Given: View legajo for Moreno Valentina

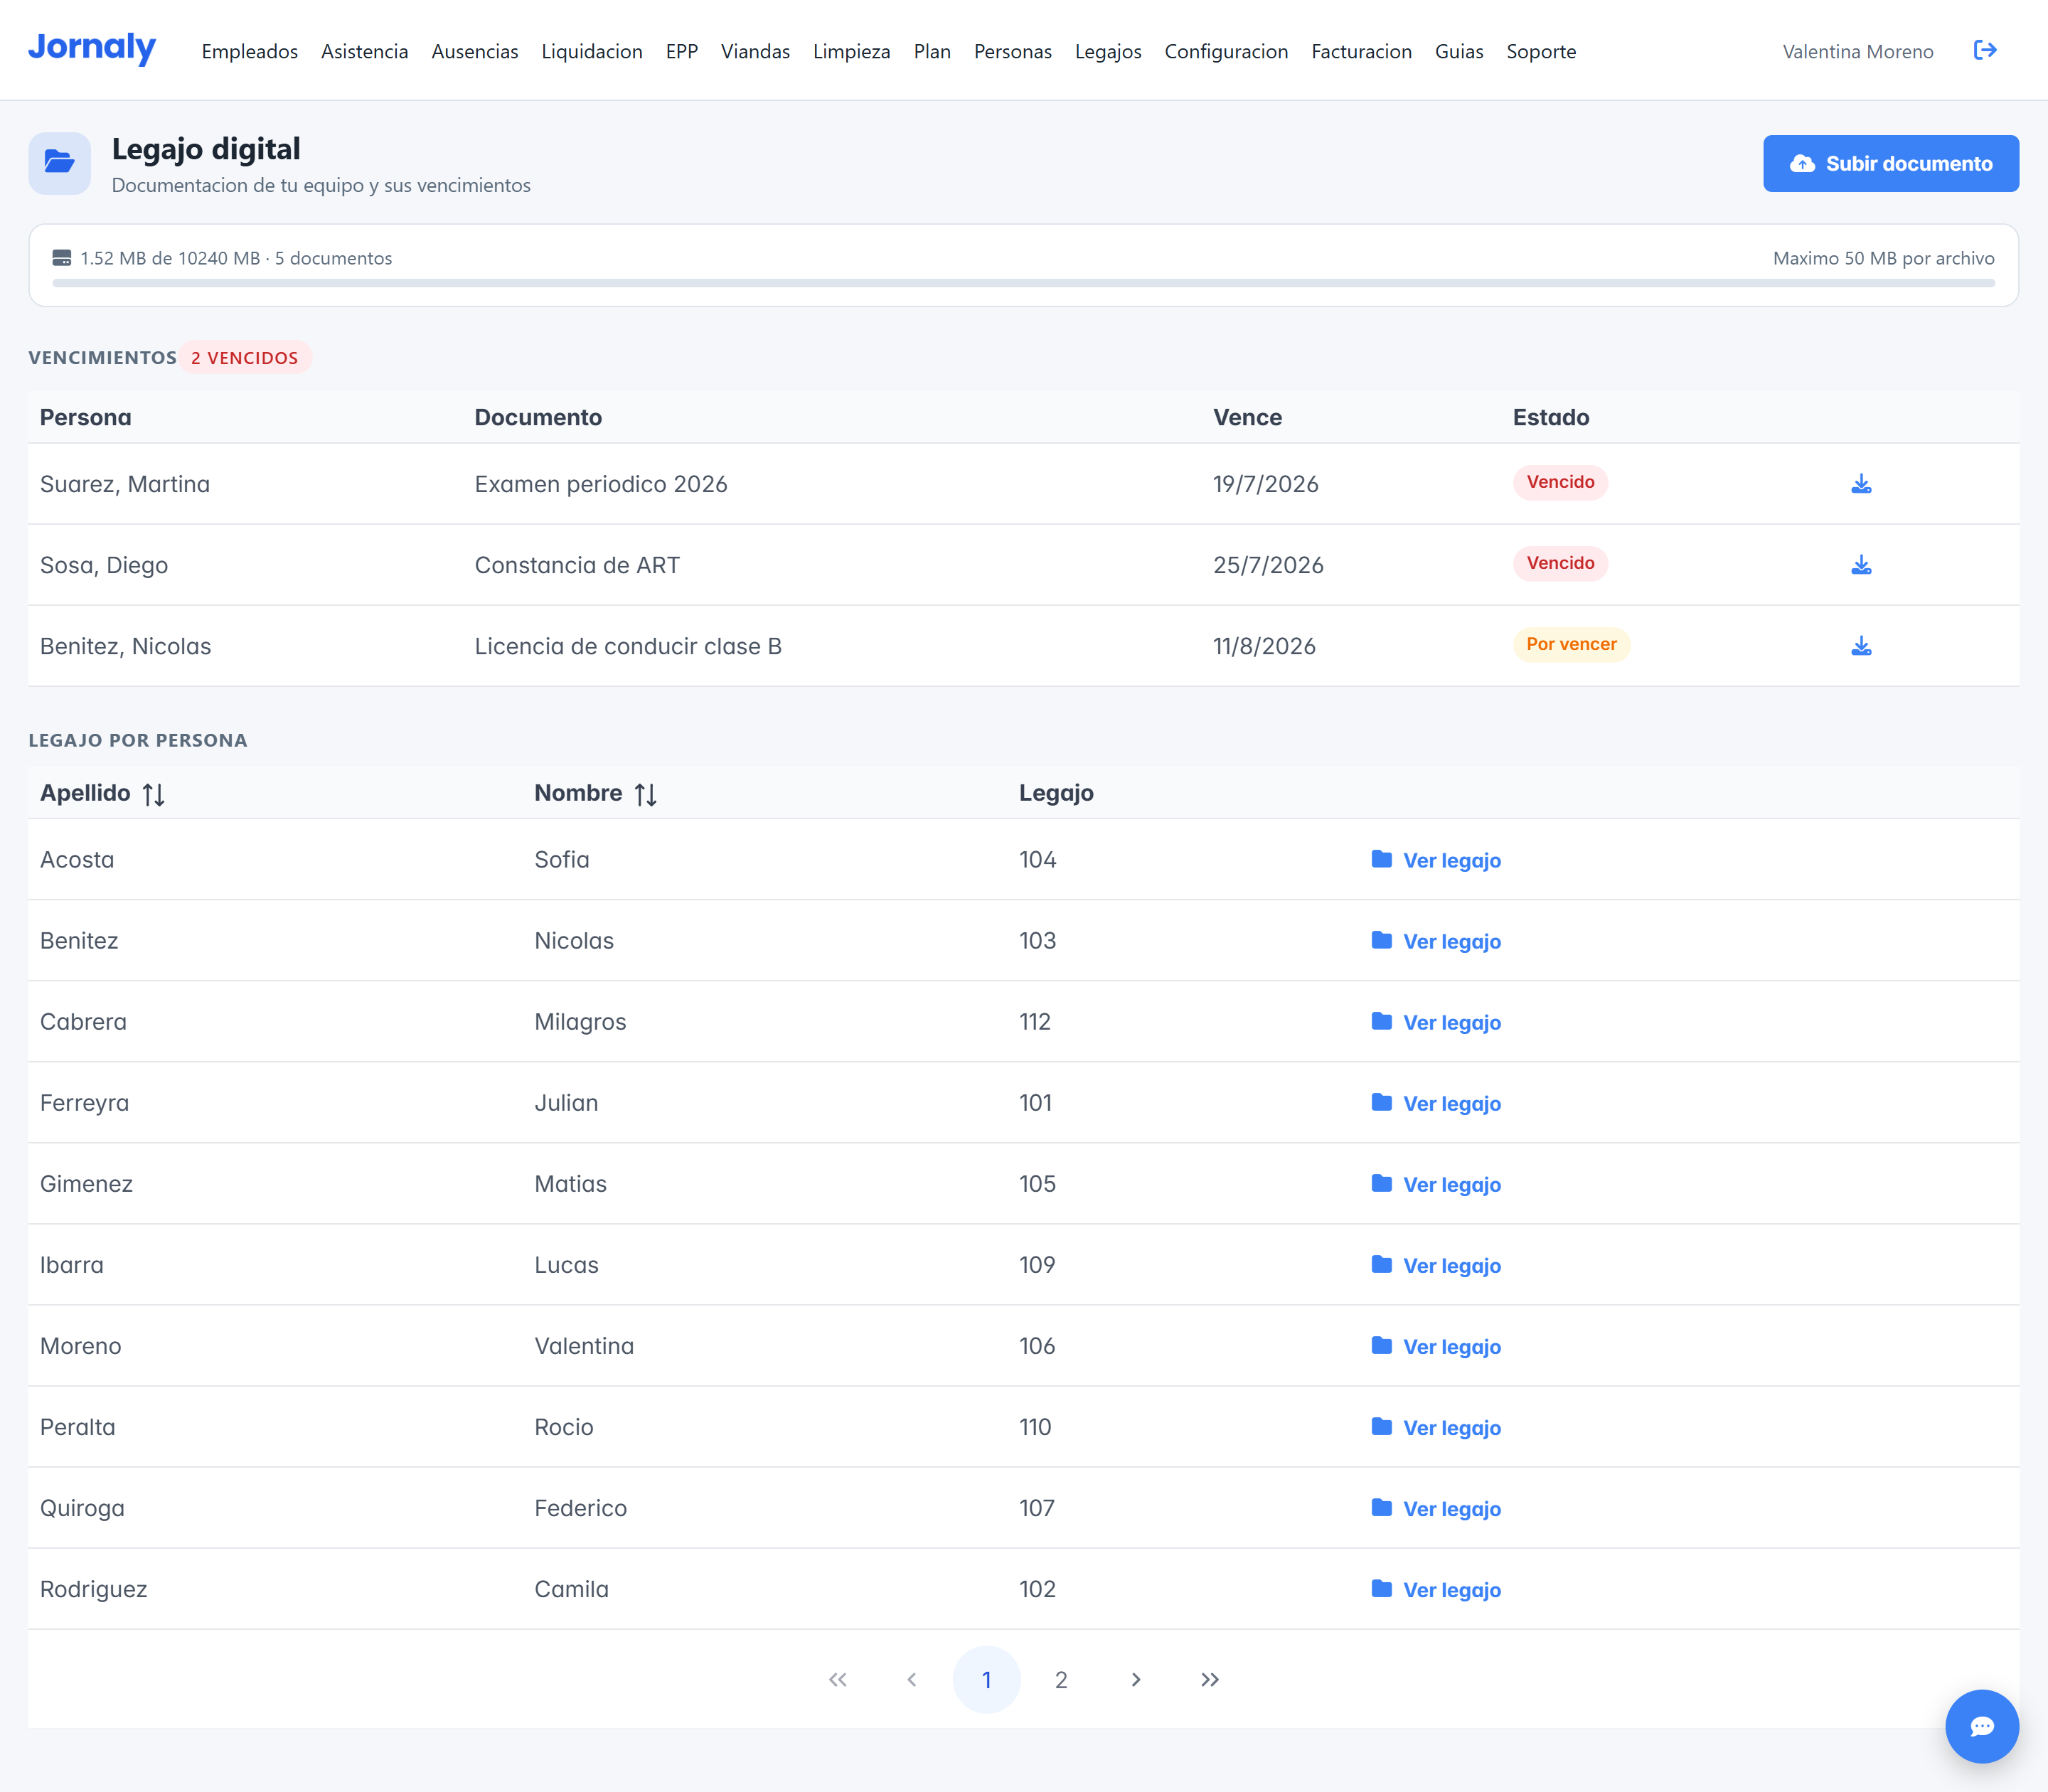Looking at the screenshot, I should point(1436,1346).
